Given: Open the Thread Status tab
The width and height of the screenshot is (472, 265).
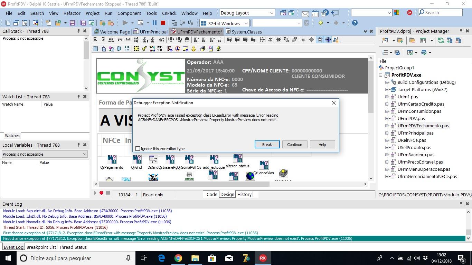Looking at the screenshot, I should 73,247.
